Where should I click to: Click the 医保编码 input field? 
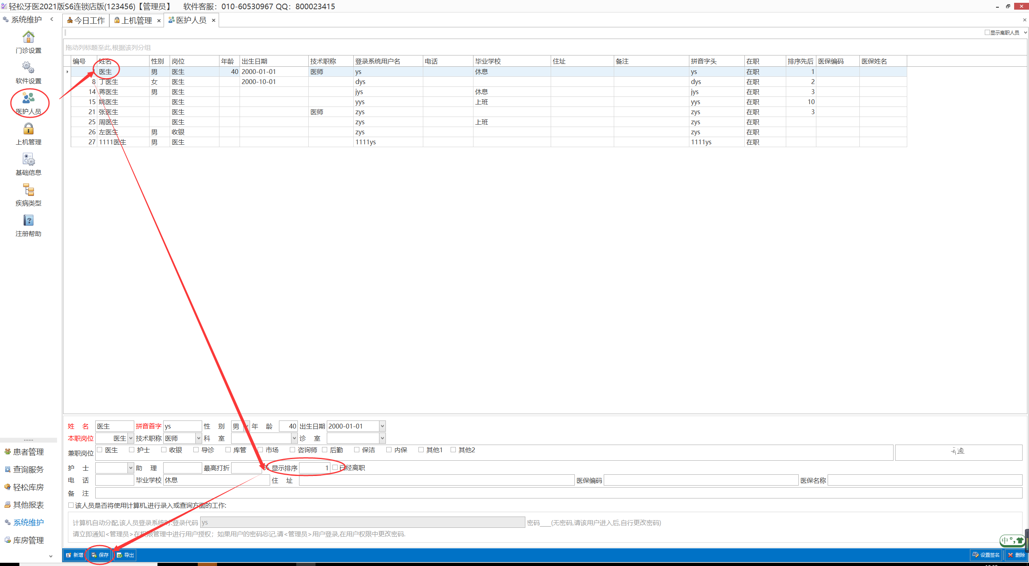pyautogui.click(x=701, y=480)
